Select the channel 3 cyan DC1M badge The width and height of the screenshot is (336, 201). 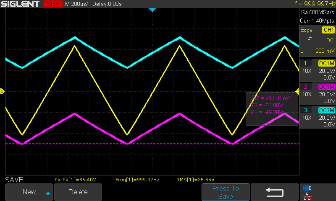326,110
